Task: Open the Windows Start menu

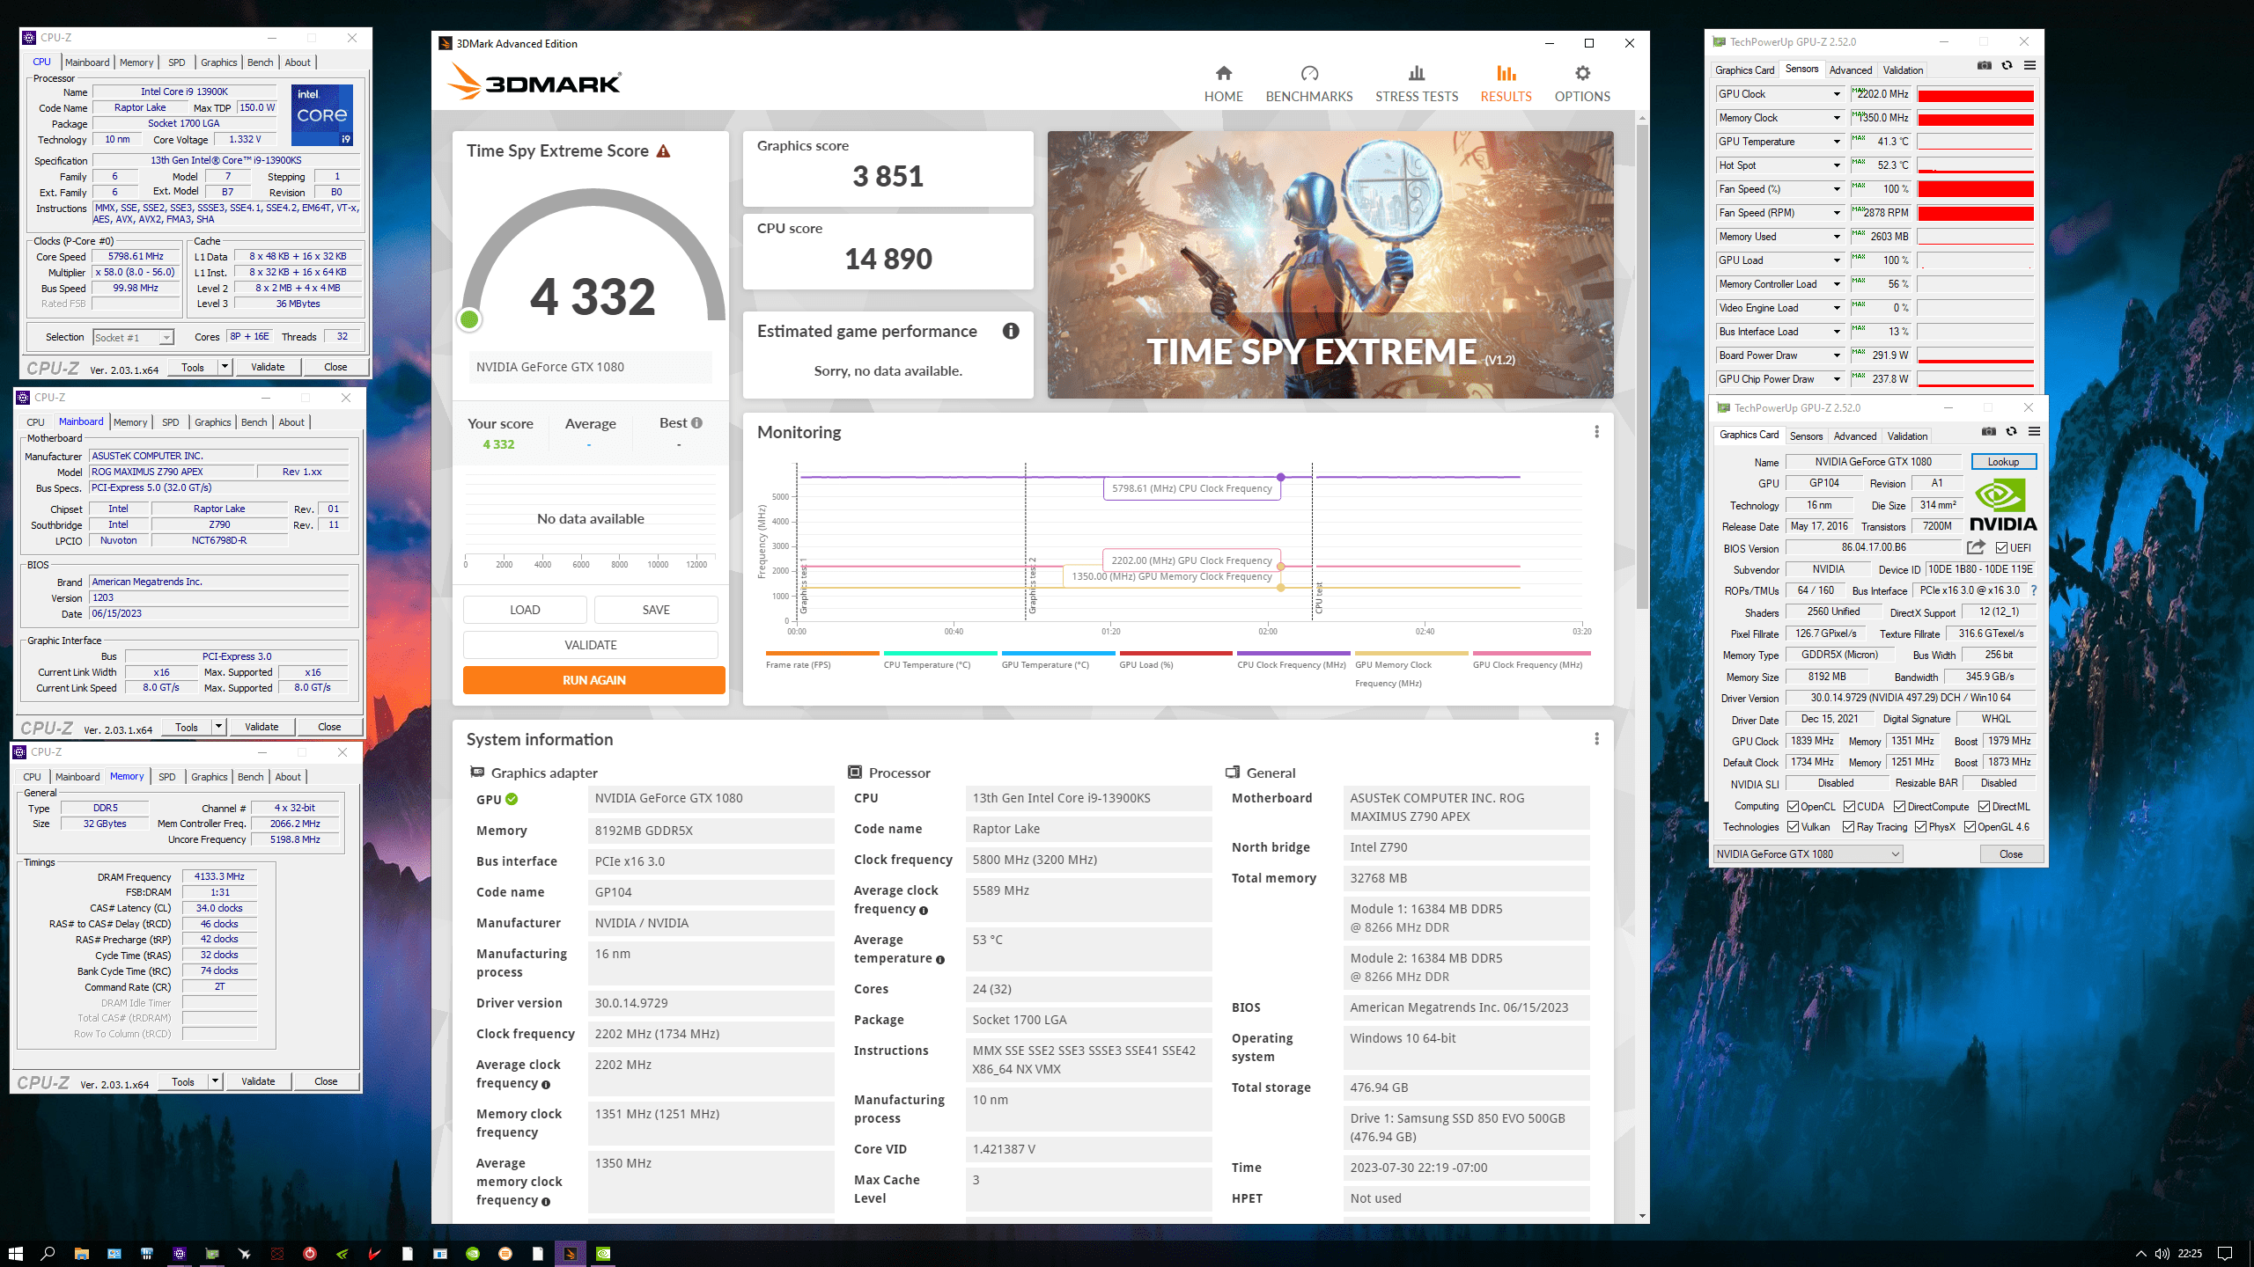Action: [15, 1253]
